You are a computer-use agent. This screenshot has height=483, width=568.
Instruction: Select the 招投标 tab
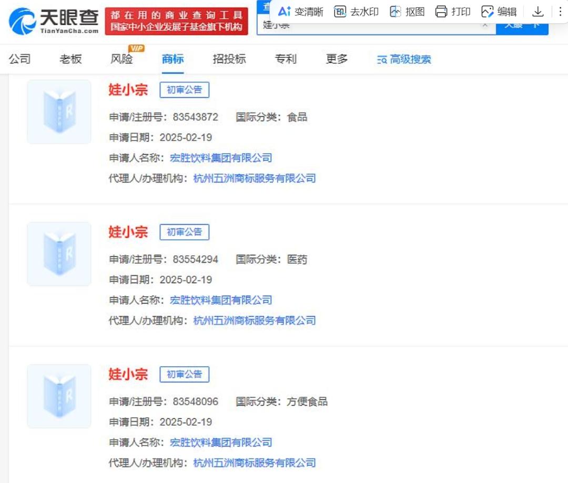click(x=229, y=59)
